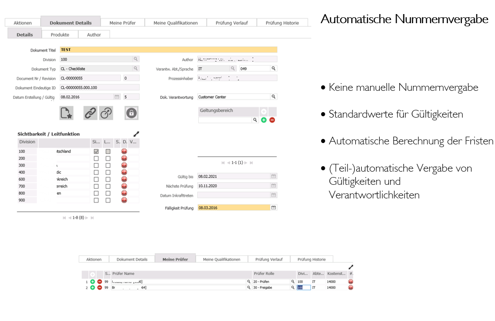This screenshot has width=495, height=321.
Task: Open calendar for Datum Erstellung field
Action: tap(117, 97)
